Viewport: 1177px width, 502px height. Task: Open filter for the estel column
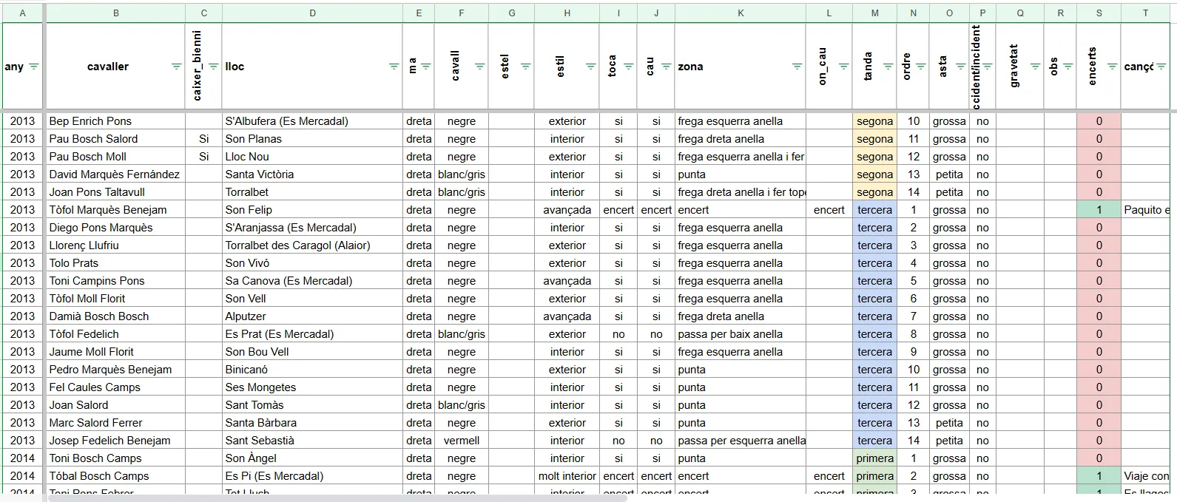(525, 67)
